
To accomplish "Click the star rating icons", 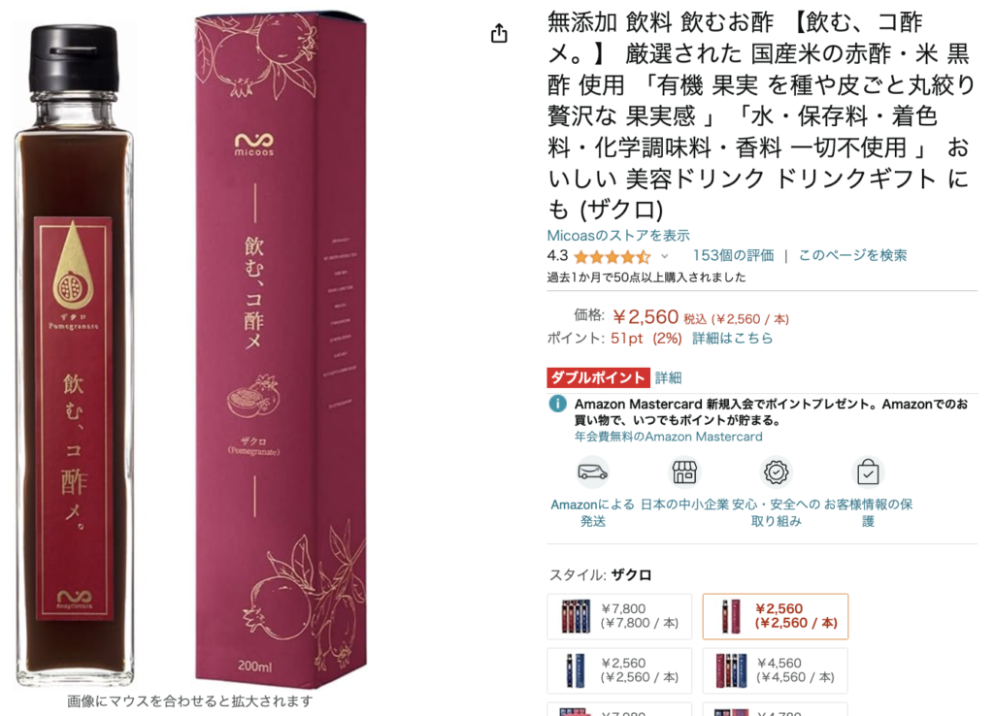I will click(612, 257).
